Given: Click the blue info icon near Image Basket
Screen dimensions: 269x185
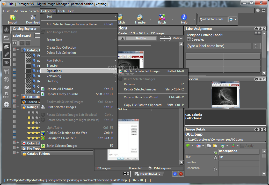Looking at the screenshot, I should pos(175,174).
